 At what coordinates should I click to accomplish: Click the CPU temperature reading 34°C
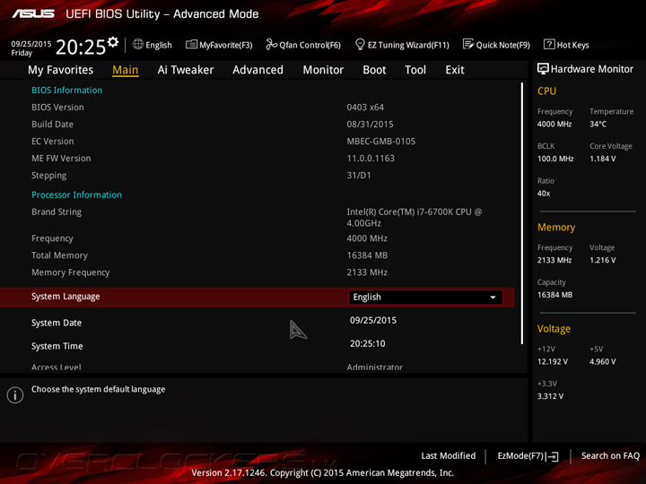598,125
